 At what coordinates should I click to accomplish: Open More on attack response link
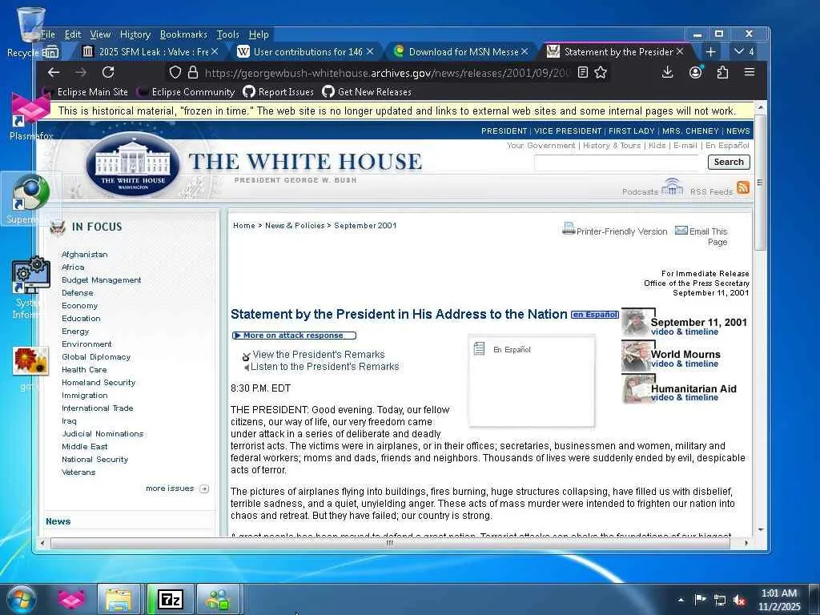click(294, 336)
